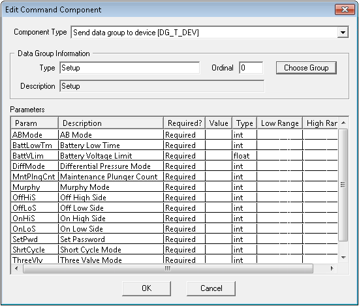359x306 pixels.
Task: Click the Maintenance Plunger Count description
Action: tap(111, 176)
